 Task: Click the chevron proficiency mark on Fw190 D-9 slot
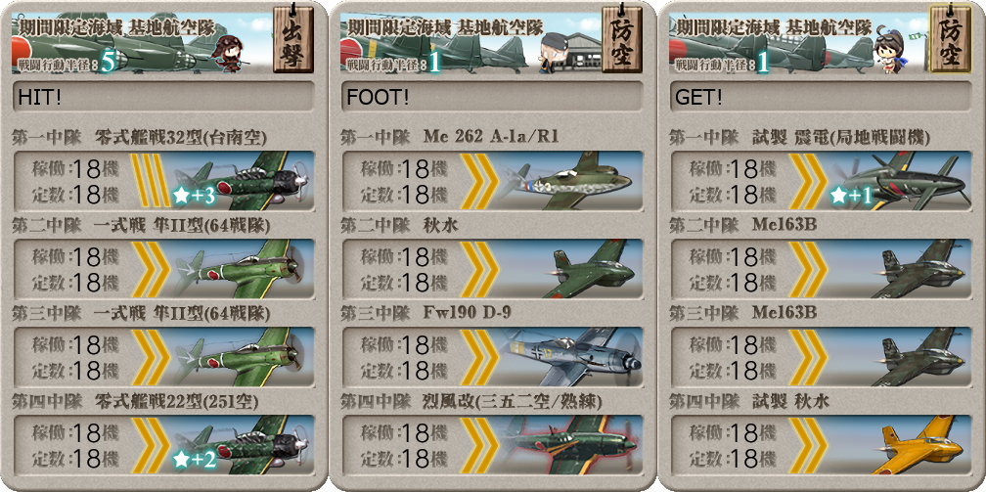tap(479, 357)
